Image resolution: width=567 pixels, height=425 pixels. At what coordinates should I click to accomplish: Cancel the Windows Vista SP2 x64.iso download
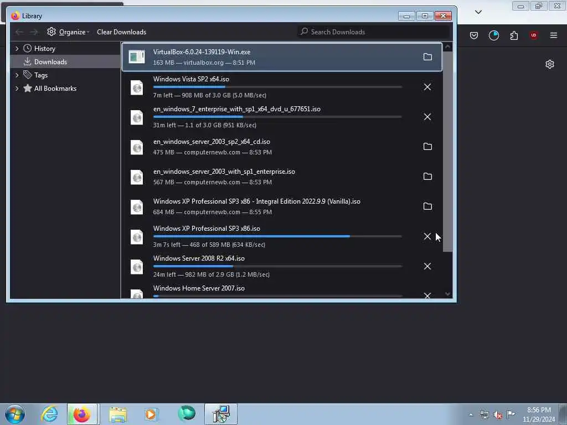[x=427, y=87]
